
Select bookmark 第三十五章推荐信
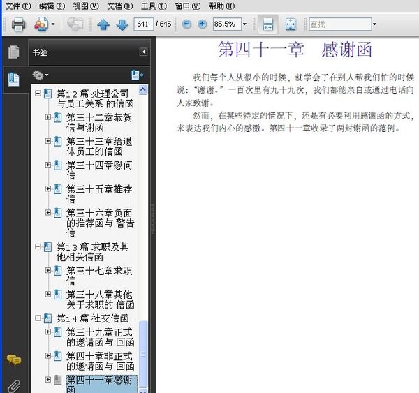[x=99, y=194]
